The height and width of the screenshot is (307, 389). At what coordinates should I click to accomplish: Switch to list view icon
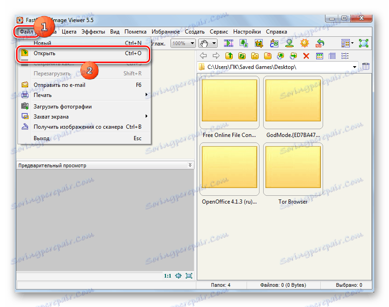[x=345, y=56]
